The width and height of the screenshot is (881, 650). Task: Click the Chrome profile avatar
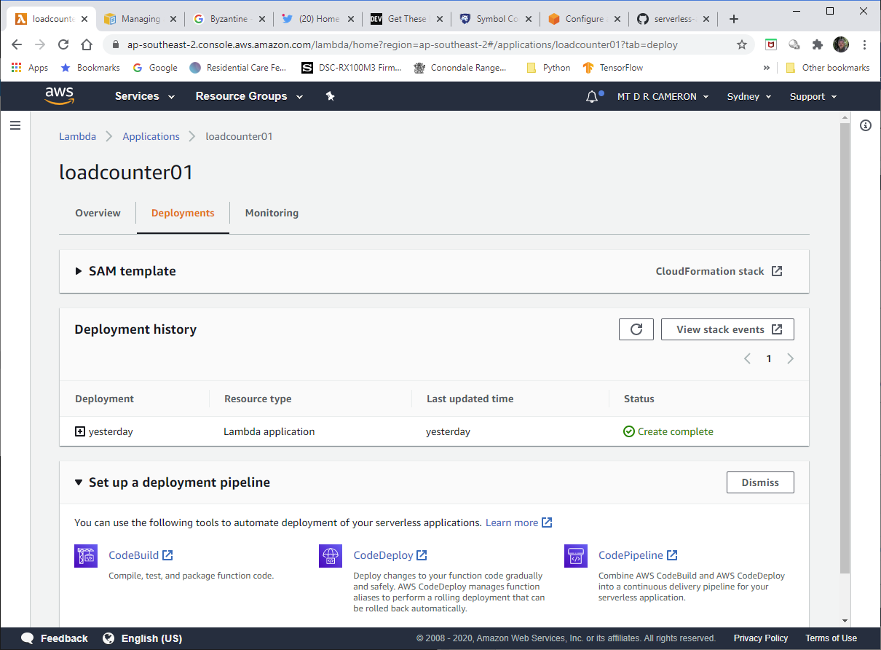pyautogui.click(x=841, y=44)
